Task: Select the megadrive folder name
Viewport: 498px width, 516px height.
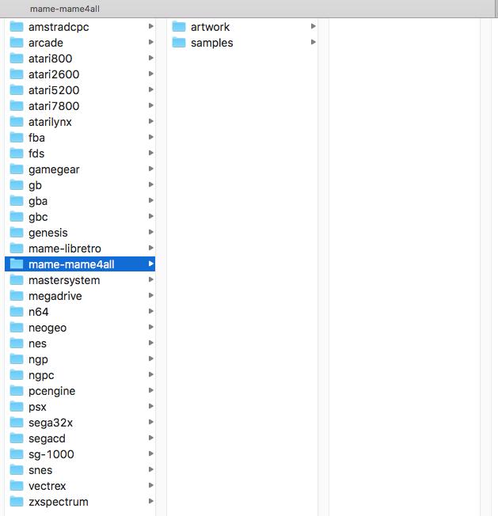Action: (x=55, y=296)
